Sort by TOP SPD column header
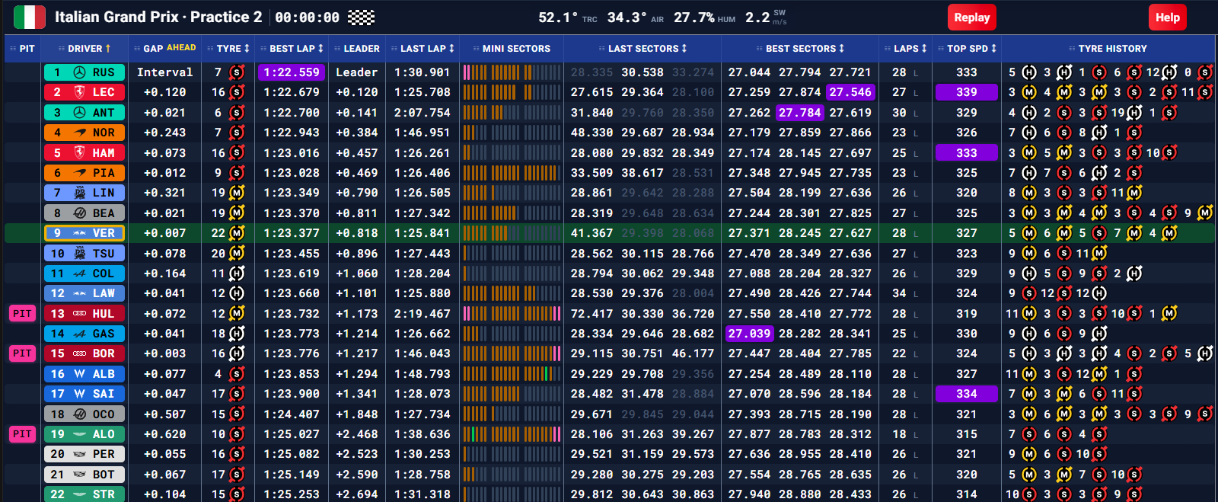The height and width of the screenshot is (502, 1218). 967,48
